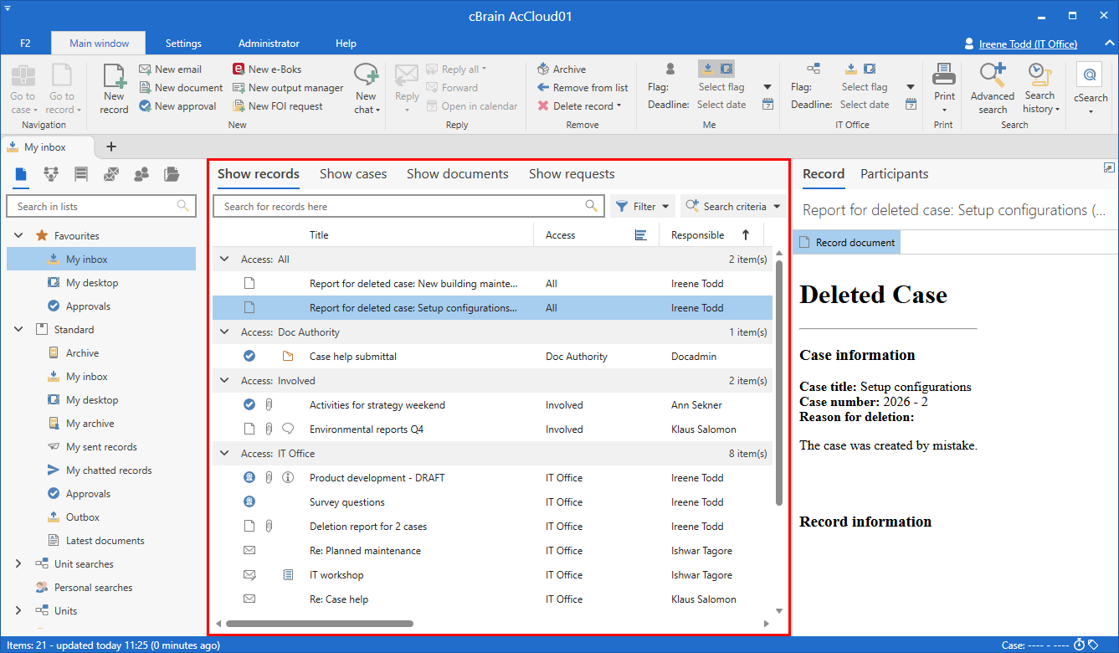Image resolution: width=1119 pixels, height=653 pixels.
Task: Archive the selected record
Action: point(561,69)
